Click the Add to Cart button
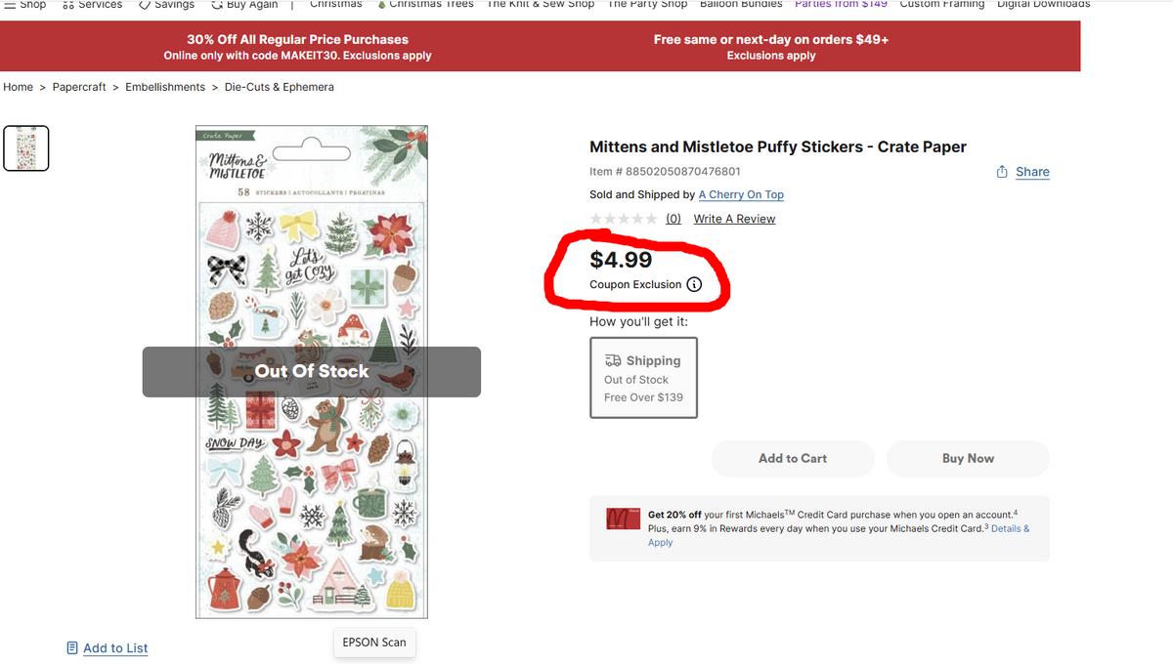Viewport: 1173px width, 664px height. [x=792, y=458]
